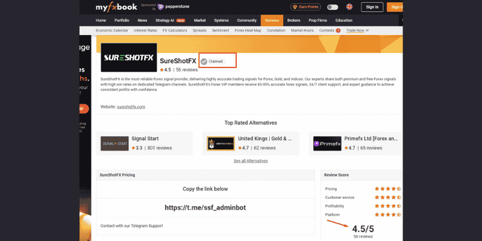
Task: Open the myfxbook home logo
Action: point(116,7)
